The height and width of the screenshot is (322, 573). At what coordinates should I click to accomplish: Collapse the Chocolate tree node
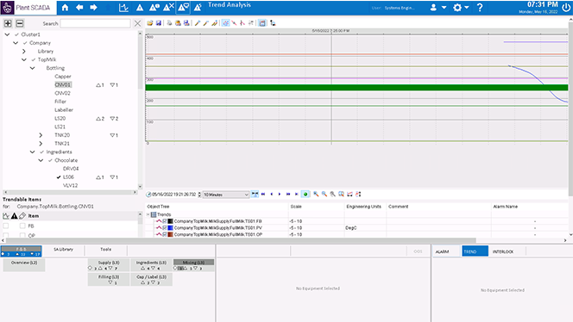click(41, 160)
